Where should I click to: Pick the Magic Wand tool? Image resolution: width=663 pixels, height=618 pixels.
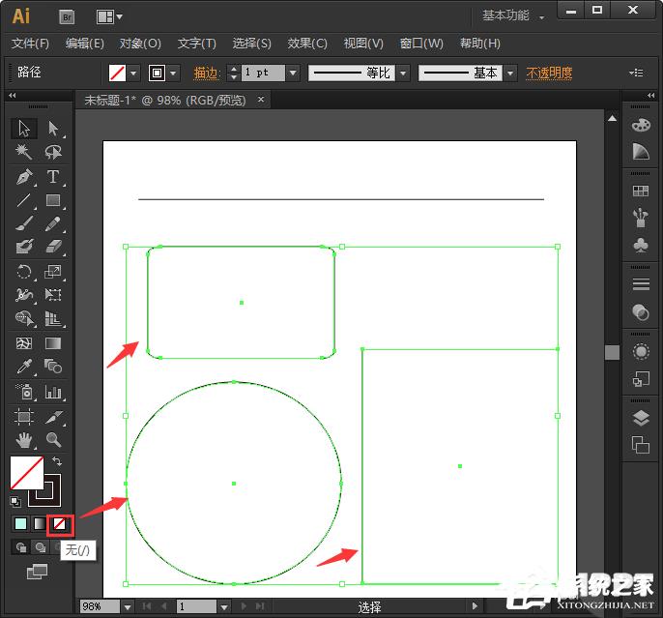point(24,153)
